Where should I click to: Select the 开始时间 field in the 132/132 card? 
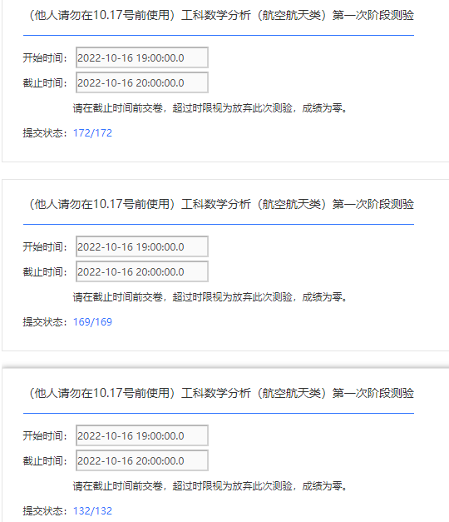click(142, 435)
